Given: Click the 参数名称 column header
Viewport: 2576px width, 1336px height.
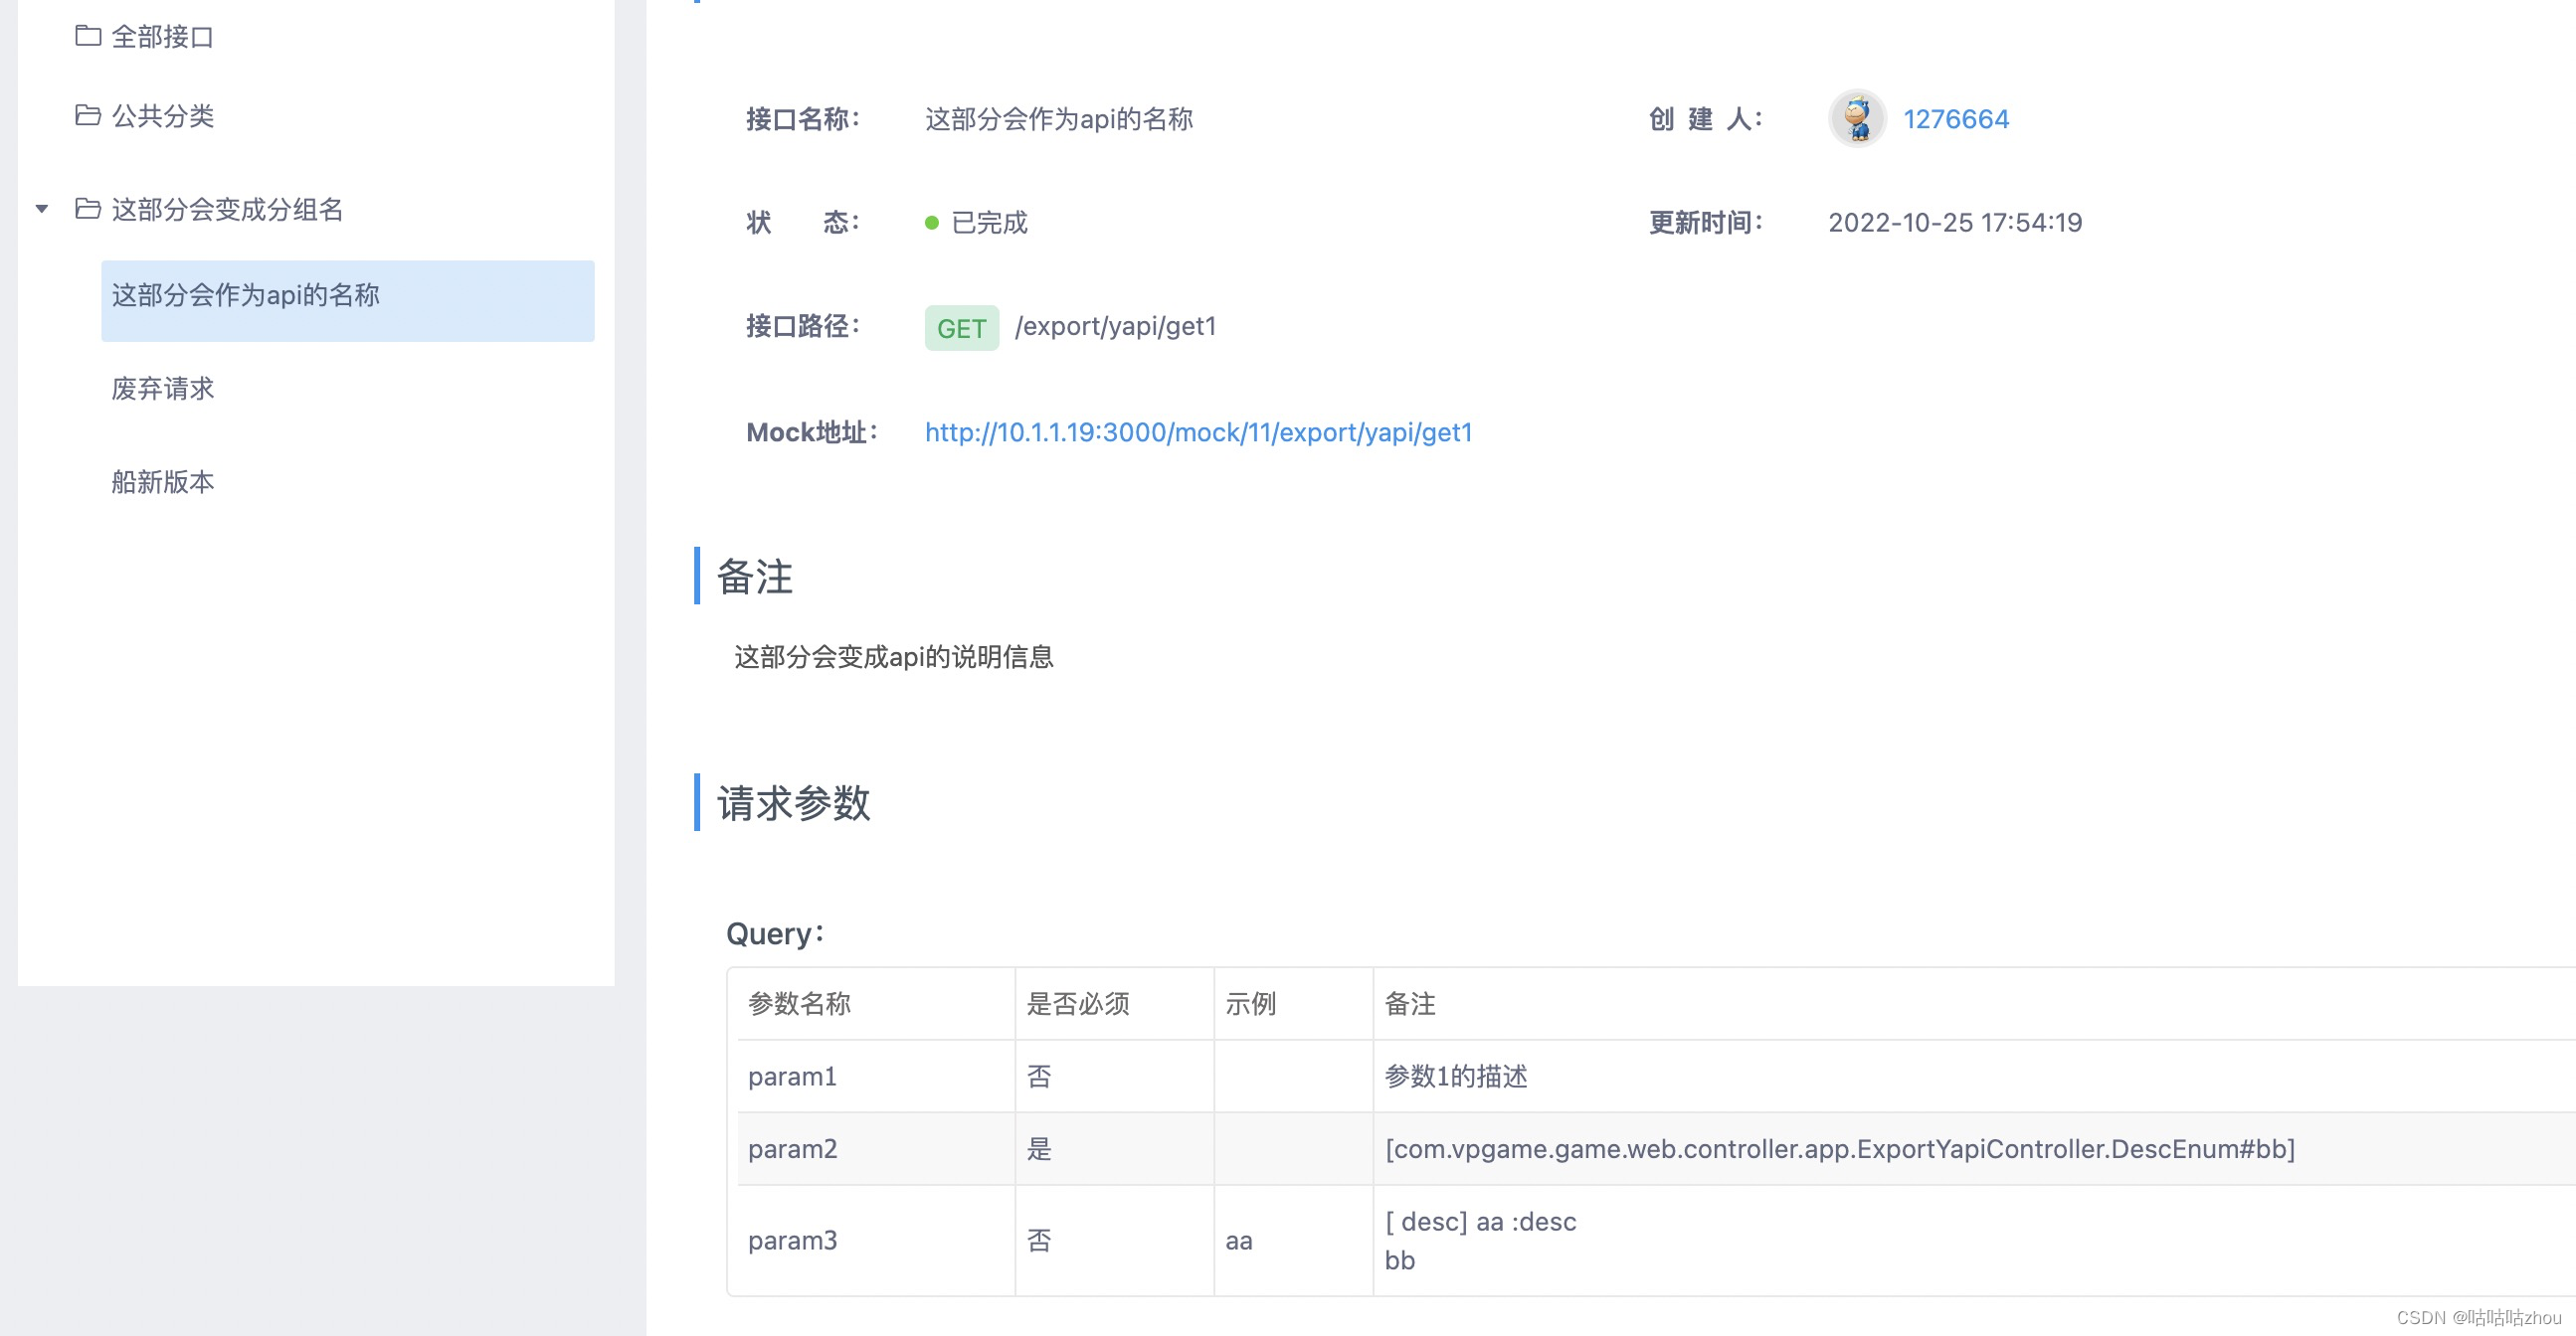Looking at the screenshot, I should [x=799, y=1003].
